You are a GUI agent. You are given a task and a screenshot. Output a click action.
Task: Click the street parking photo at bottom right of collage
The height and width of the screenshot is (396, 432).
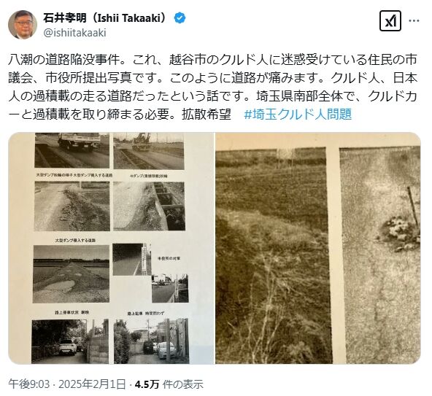click(x=151, y=341)
